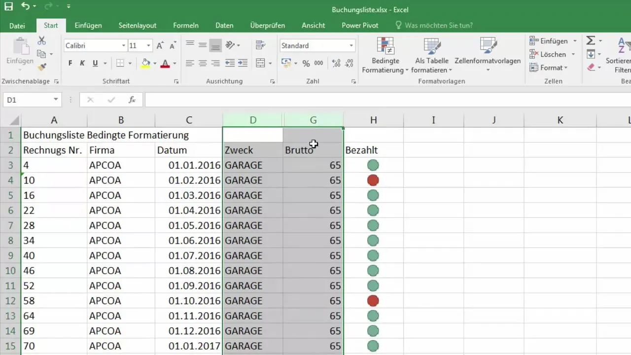Viewport: 631px width, 355px height.
Task: Click the AutoSum sigma icon
Action: pyautogui.click(x=591, y=40)
